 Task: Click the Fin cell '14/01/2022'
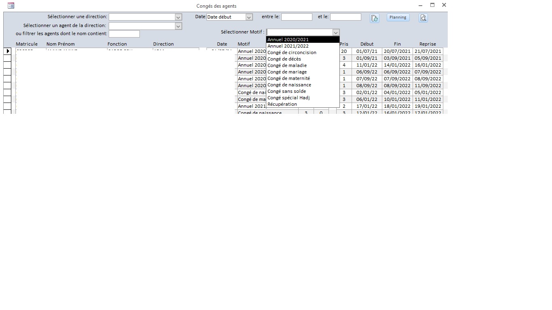click(397, 65)
